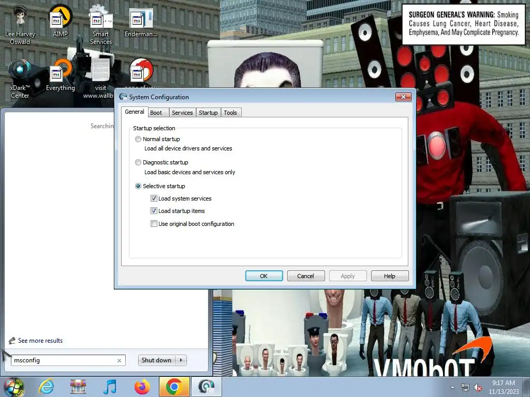Switch to the Services tab
Image resolution: width=530 pixels, height=397 pixels.
click(x=182, y=113)
